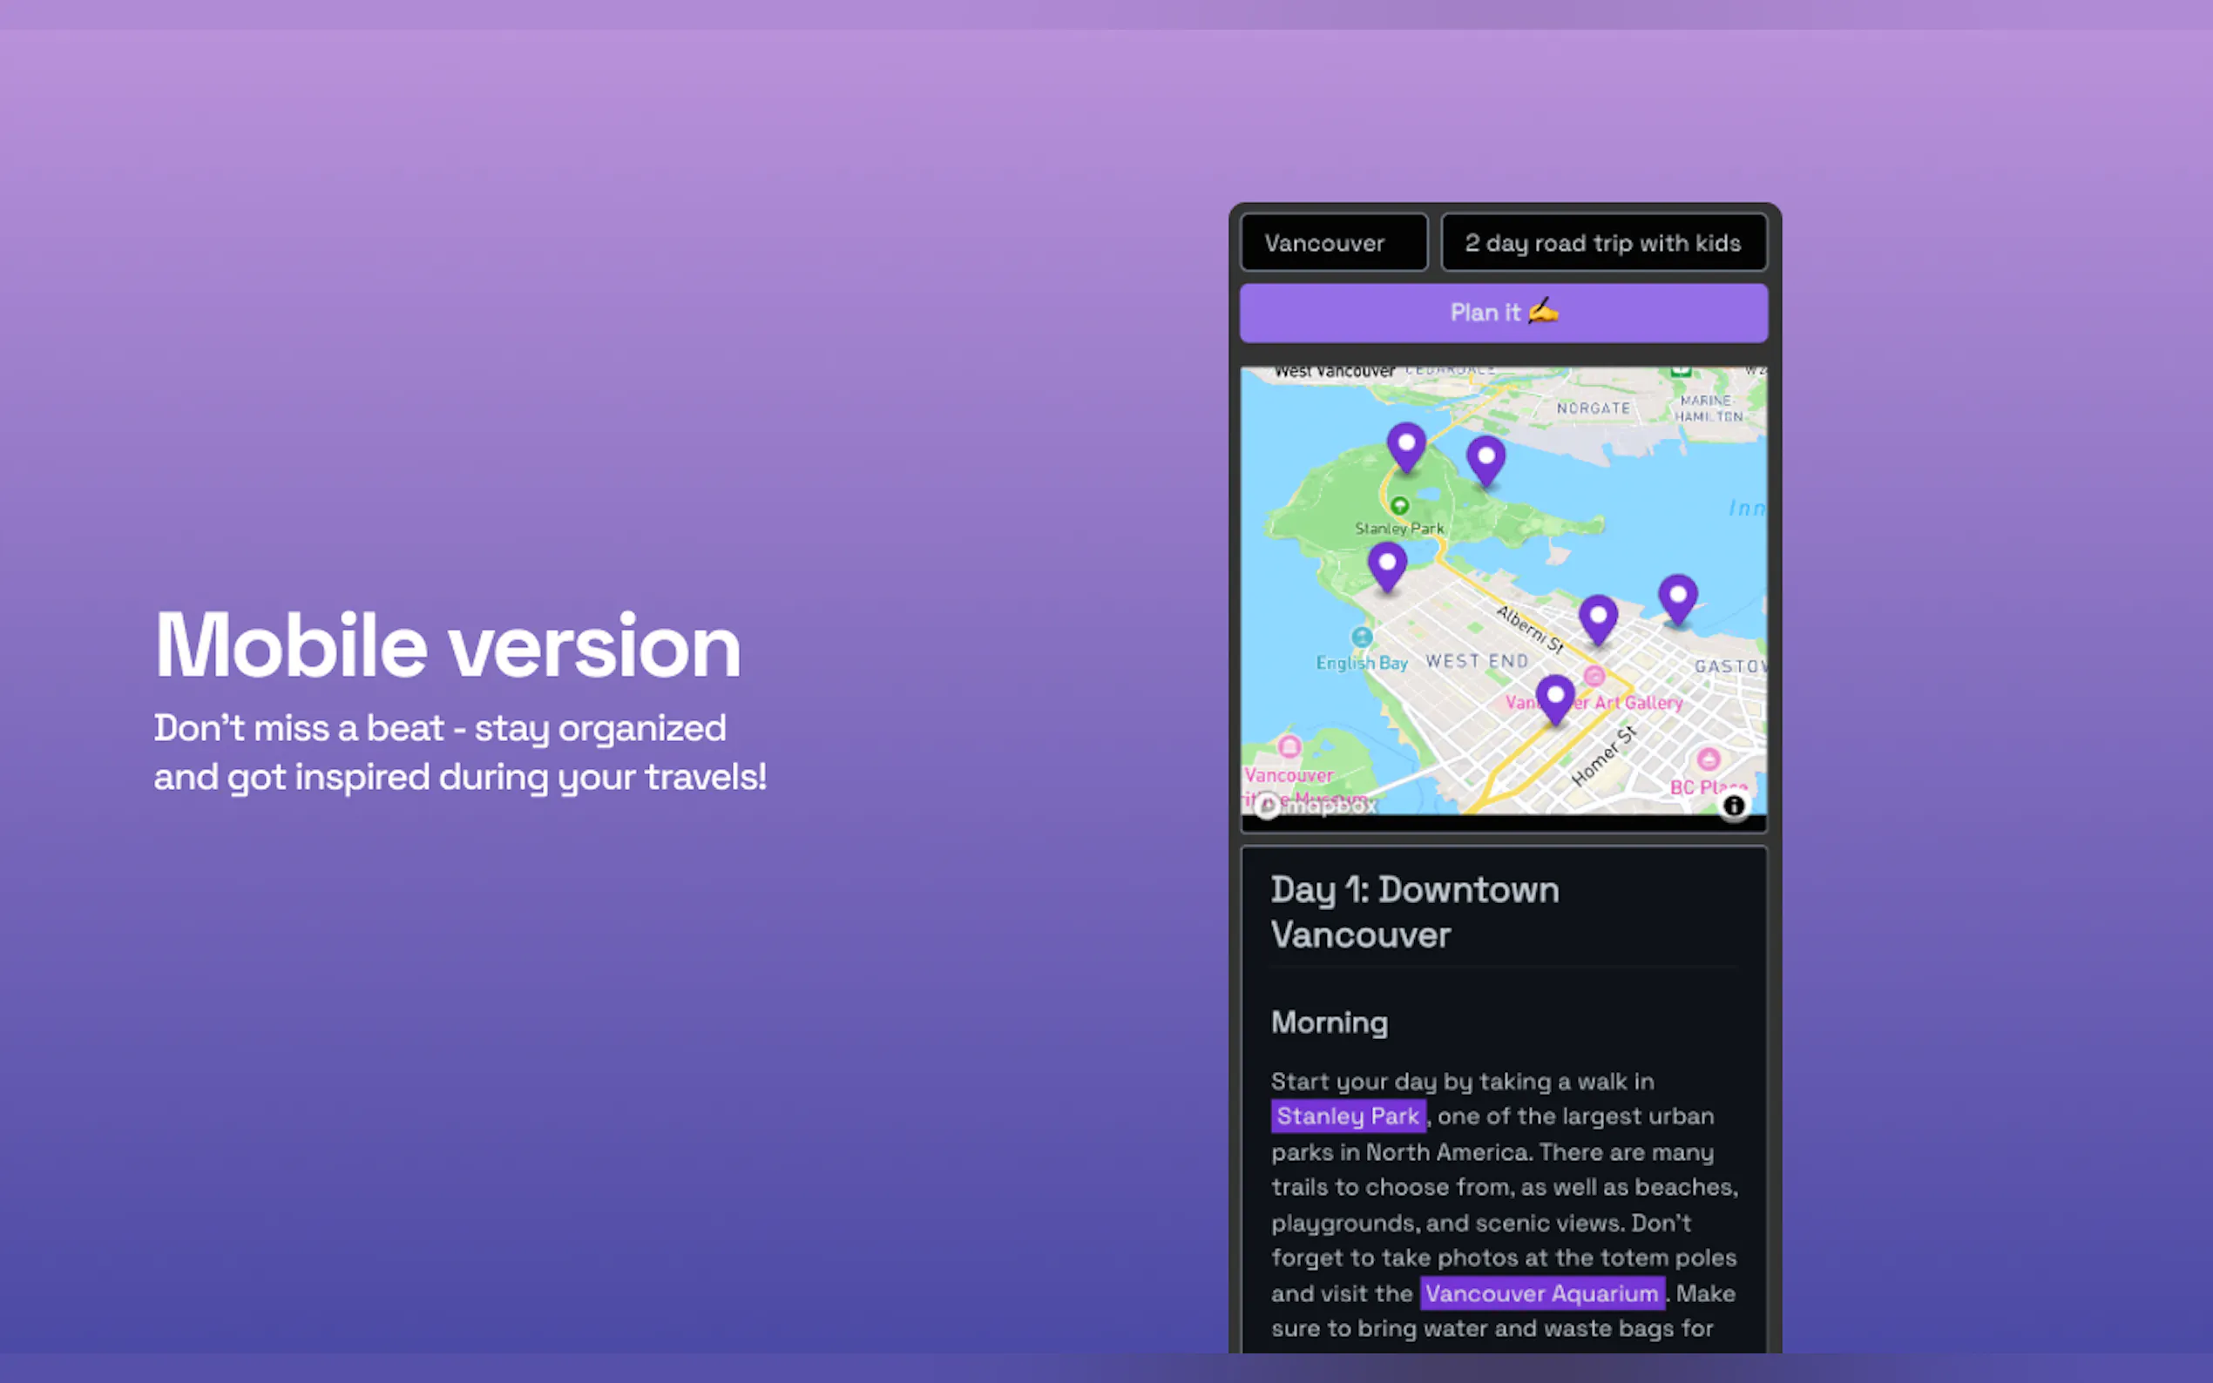Image resolution: width=2213 pixels, height=1383 pixels.
Task: Select the rightmost purple pin near Gastown
Action: 1678,597
